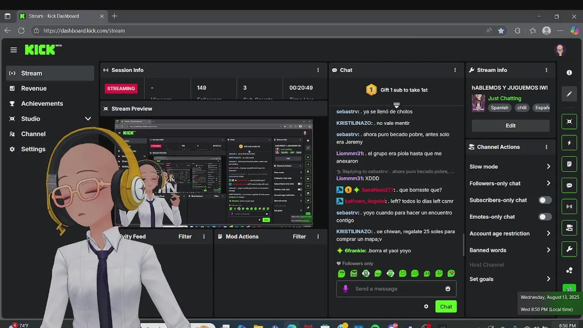Reload the browser page
The width and height of the screenshot is (583, 328).
[x=21, y=31]
